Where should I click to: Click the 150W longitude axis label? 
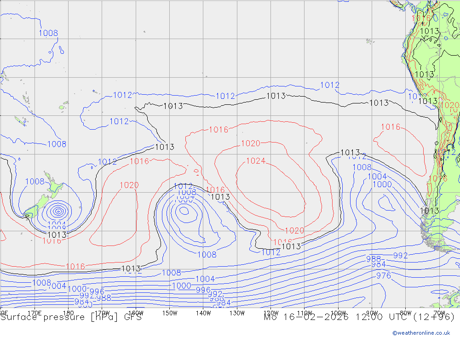point(170,313)
